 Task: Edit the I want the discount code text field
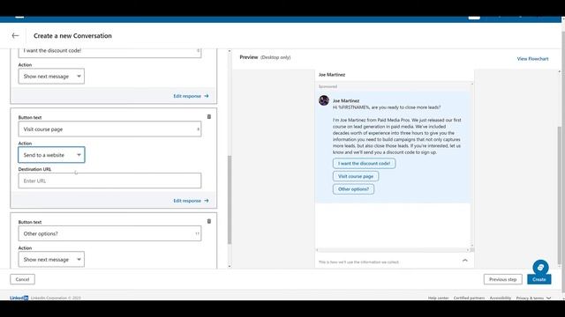coord(109,53)
